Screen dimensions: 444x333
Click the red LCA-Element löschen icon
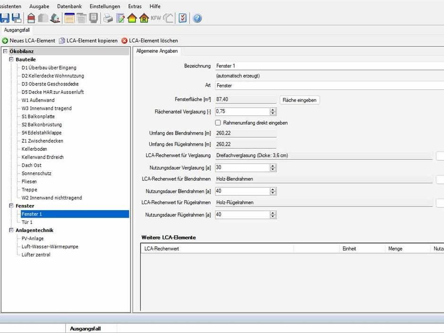click(x=125, y=41)
